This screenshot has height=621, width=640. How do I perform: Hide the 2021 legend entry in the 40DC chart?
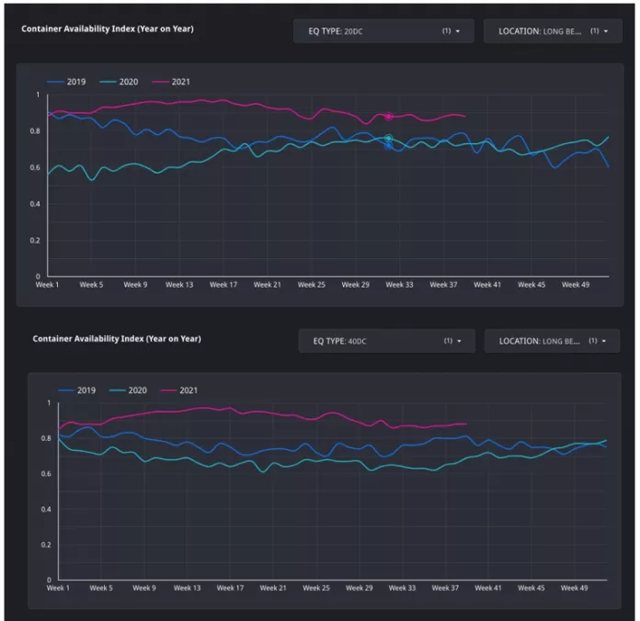coord(183,390)
